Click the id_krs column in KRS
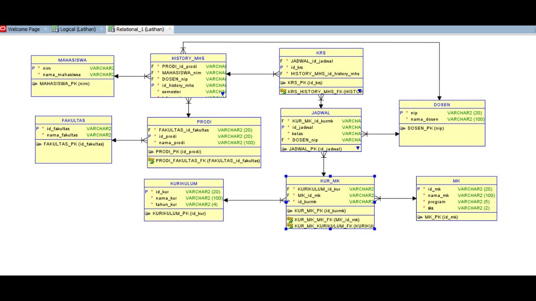 click(x=296, y=67)
